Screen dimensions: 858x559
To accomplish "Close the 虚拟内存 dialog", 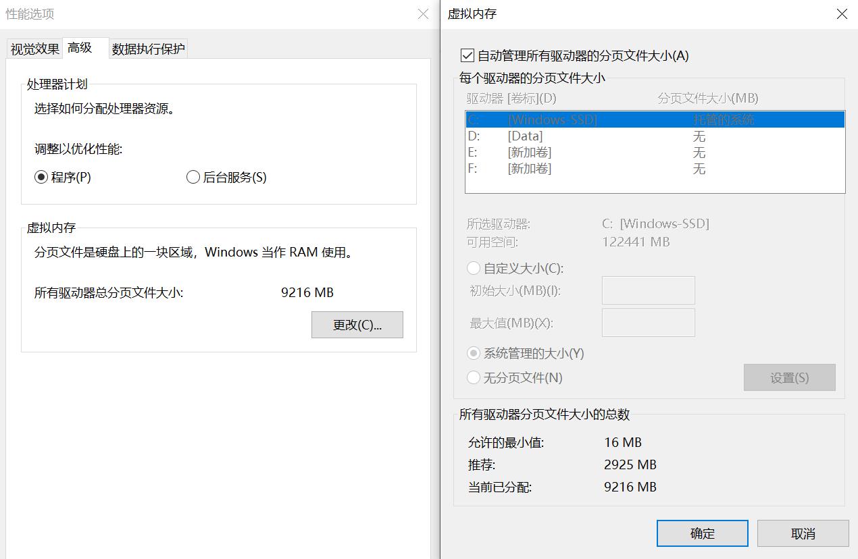I will click(841, 14).
